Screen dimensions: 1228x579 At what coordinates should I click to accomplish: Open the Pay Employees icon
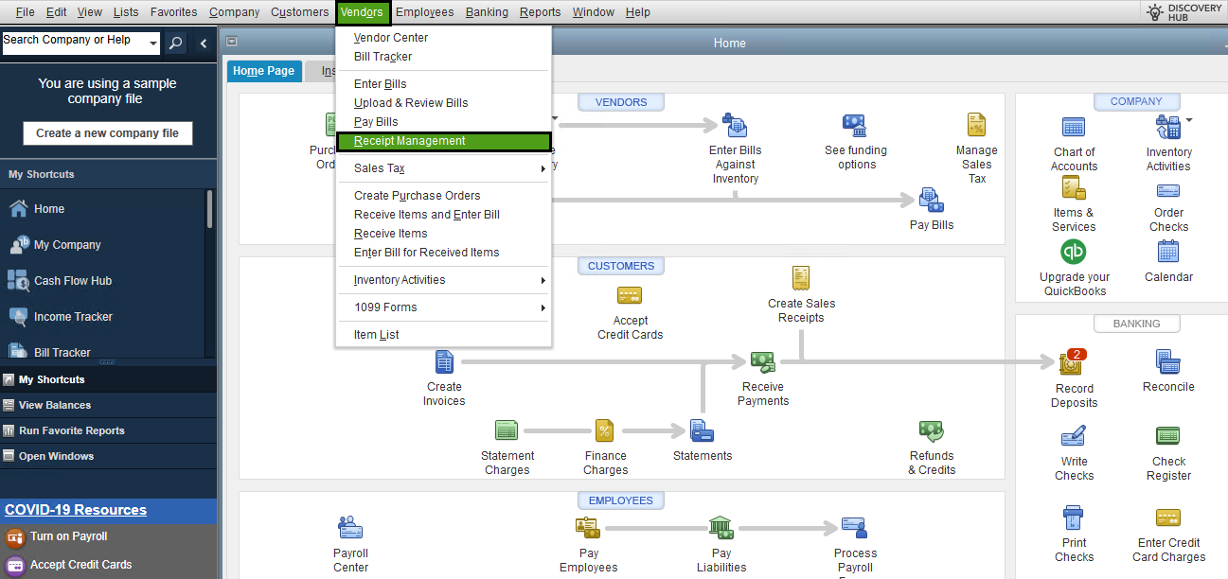pos(588,527)
